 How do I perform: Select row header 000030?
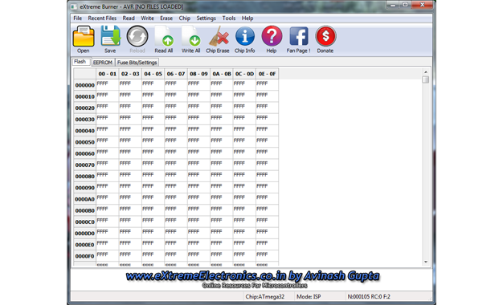coord(84,119)
